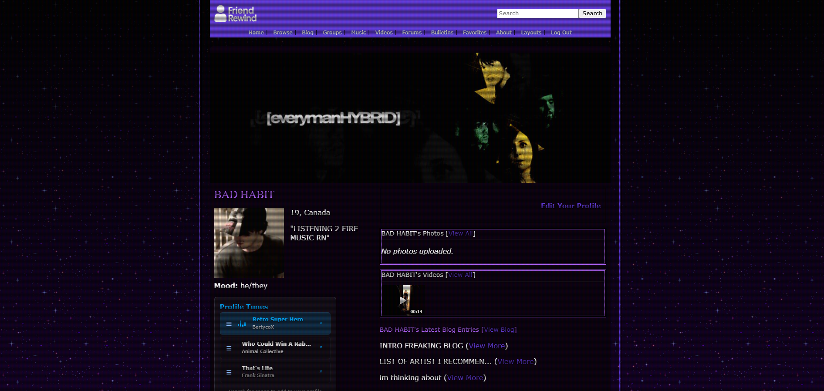Screen dimensions: 824x391
Task: Click the Edit Your Profile link
Action: pos(571,206)
